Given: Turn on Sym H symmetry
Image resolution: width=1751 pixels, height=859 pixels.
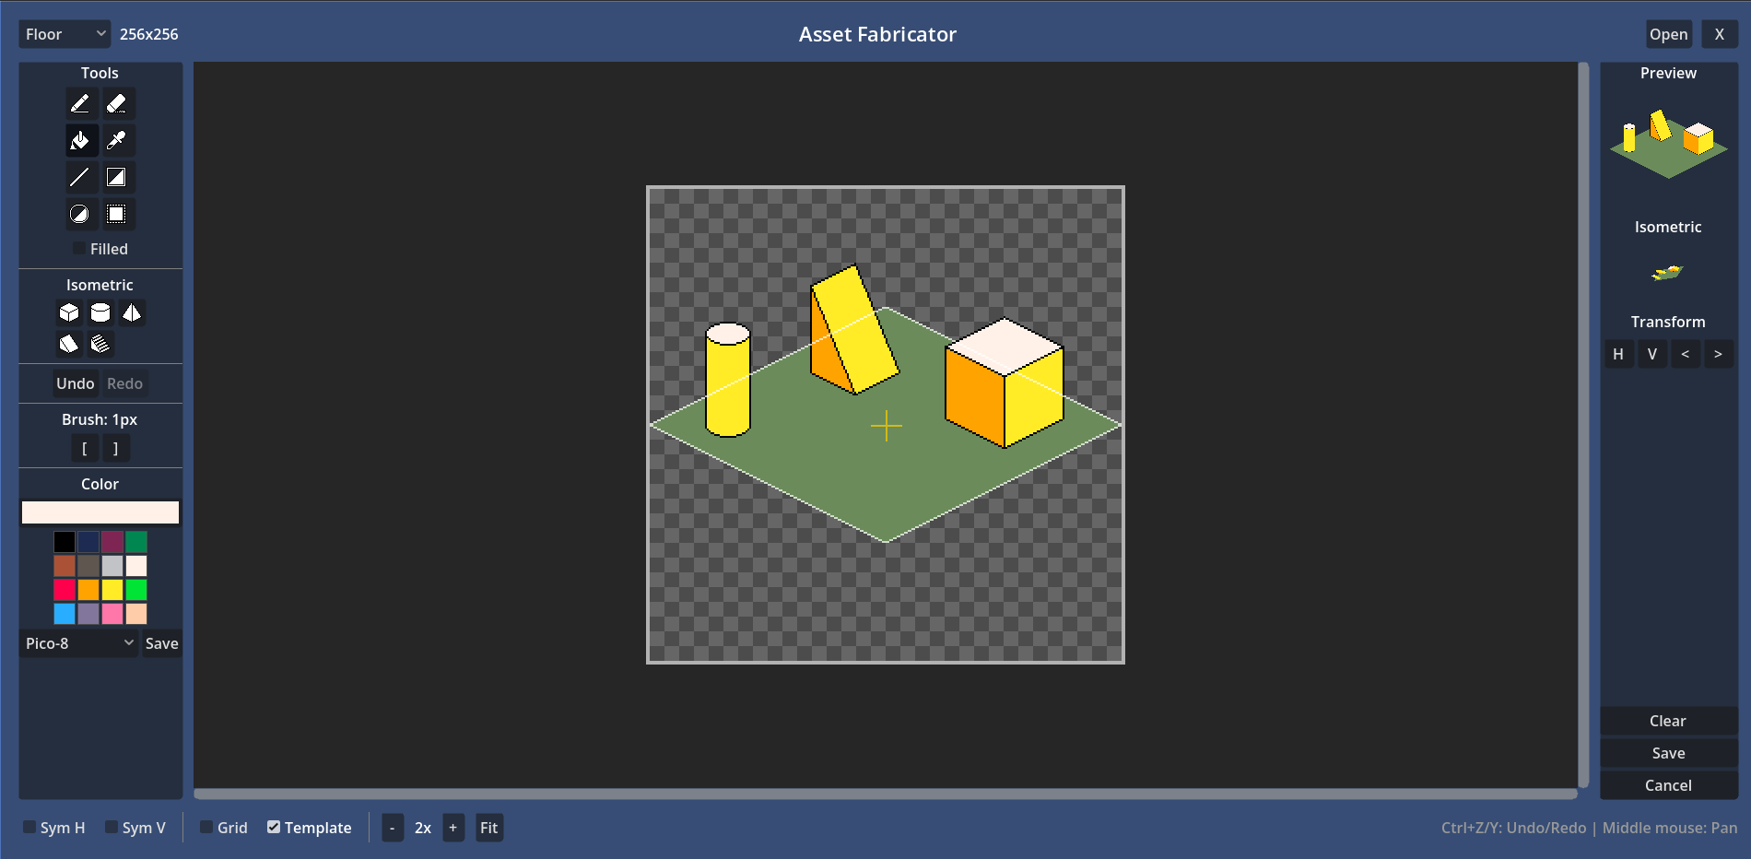Looking at the screenshot, I should coord(29,827).
